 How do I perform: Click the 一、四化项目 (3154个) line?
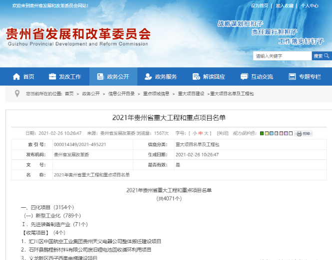[47, 207]
